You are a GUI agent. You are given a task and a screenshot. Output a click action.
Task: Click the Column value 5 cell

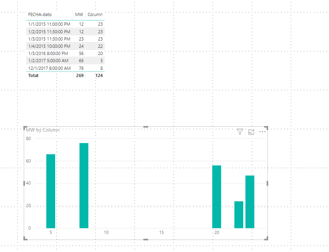tap(101, 61)
